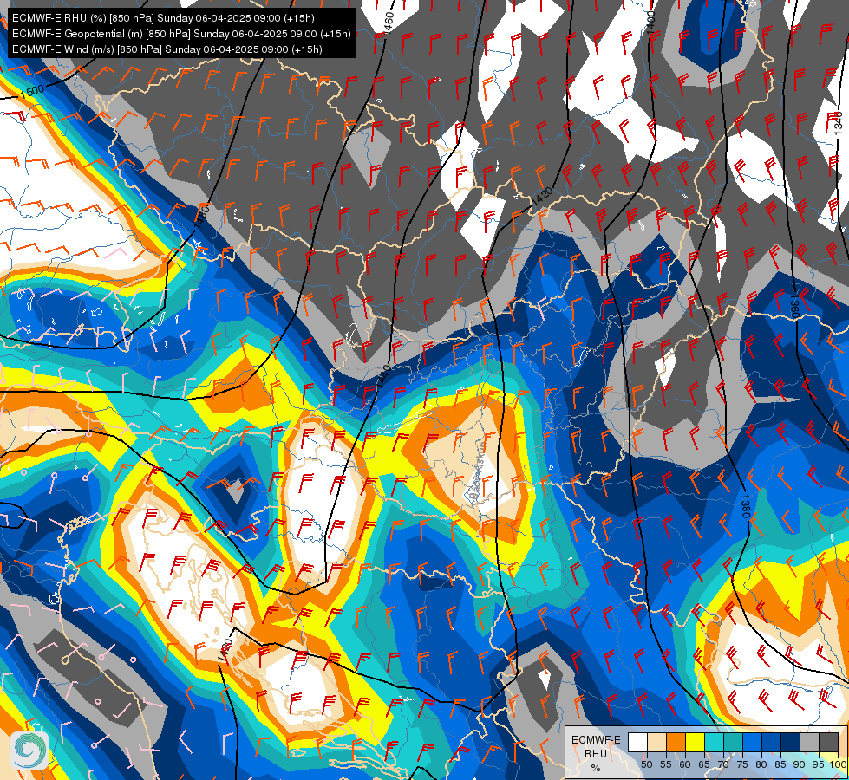This screenshot has width=849, height=780.
Task: Click the legend tick value 85
Action: tap(780, 764)
